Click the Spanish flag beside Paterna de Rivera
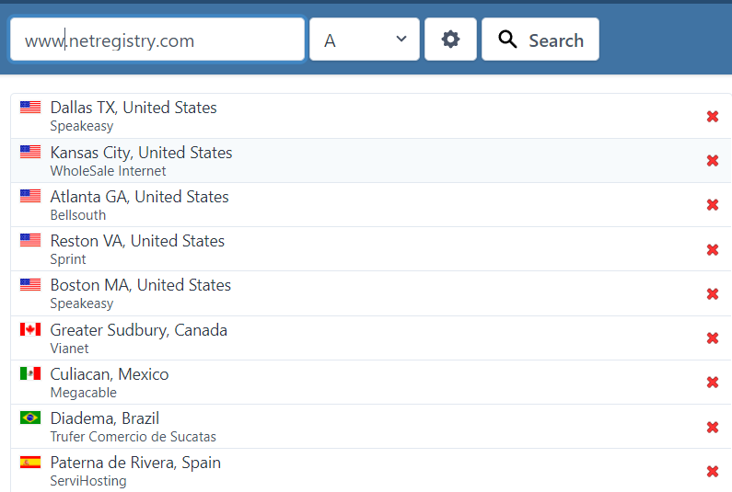Viewport: 732px width, 492px height. (30, 463)
